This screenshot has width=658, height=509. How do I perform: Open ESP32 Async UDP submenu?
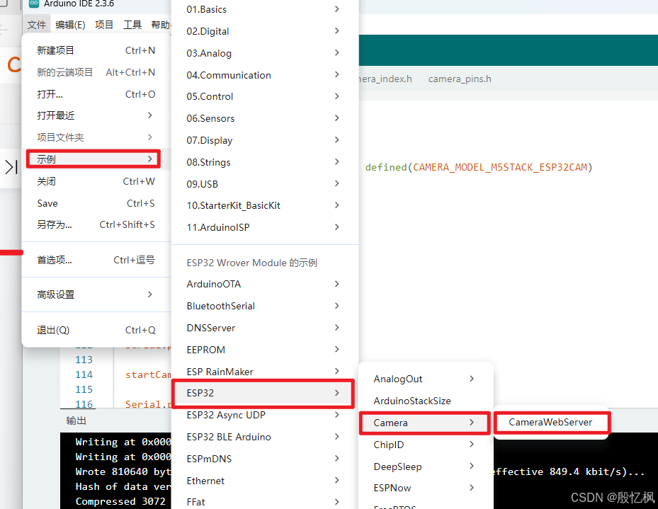pyautogui.click(x=264, y=415)
